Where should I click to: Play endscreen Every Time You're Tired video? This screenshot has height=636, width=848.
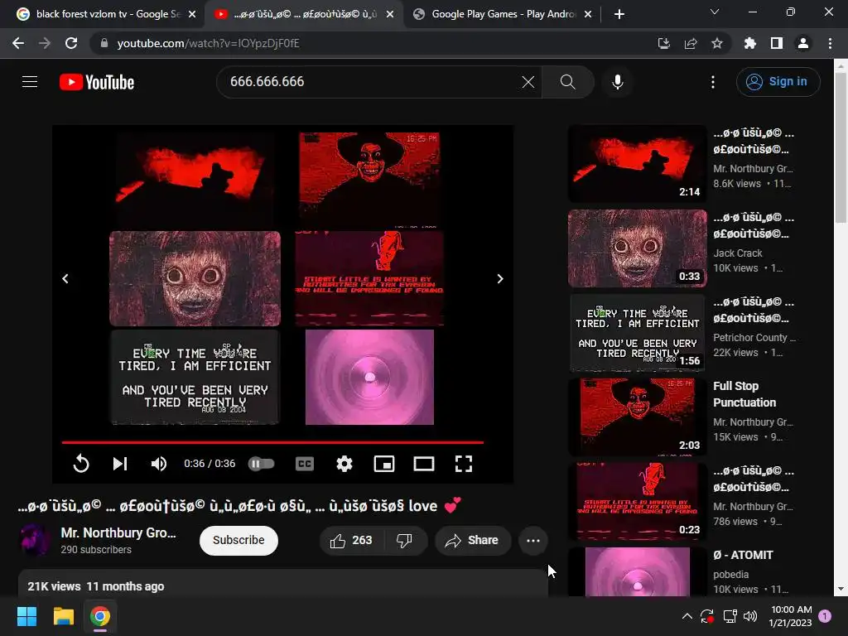[x=195, y=377]
